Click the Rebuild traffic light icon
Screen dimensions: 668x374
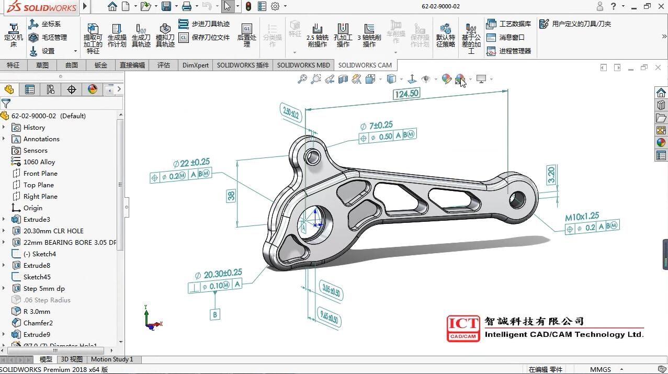pyautogui.click(x=248, y=6)
